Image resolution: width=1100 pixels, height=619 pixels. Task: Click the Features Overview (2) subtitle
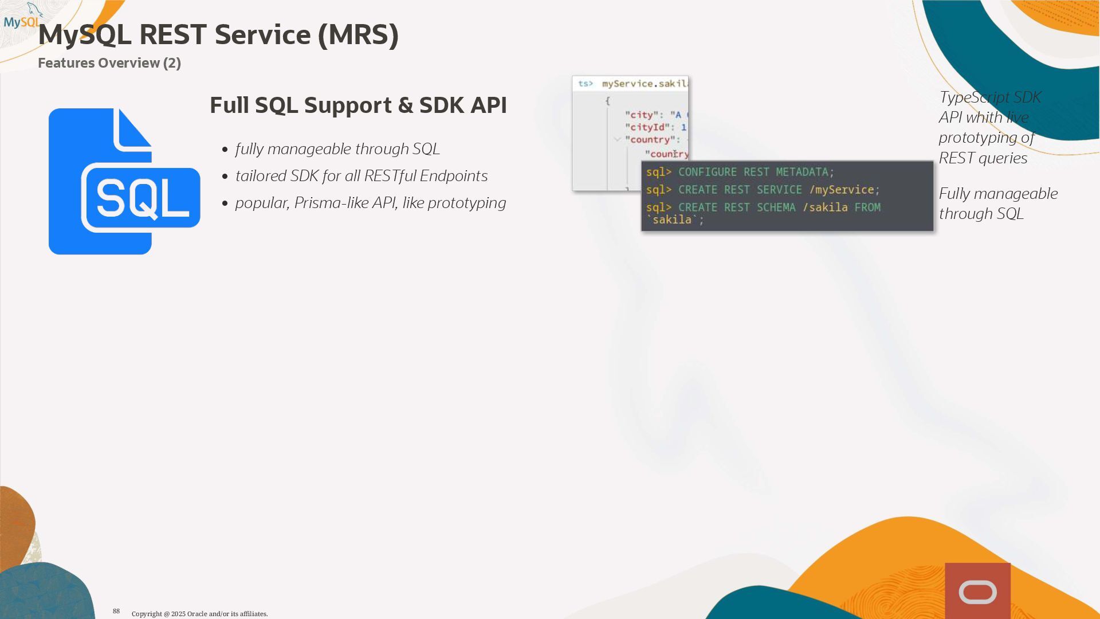point(109,63)
